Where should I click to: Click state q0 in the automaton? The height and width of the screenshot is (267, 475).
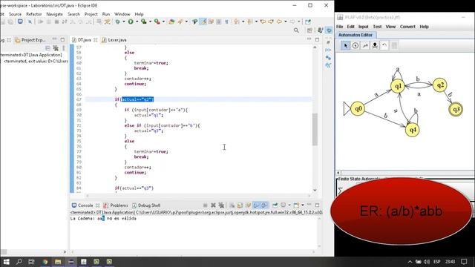358,108
